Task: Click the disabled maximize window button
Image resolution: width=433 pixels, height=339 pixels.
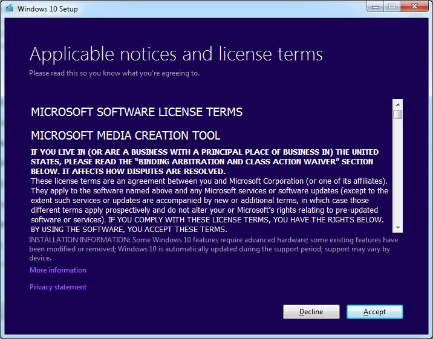Action: pos(392,7)
